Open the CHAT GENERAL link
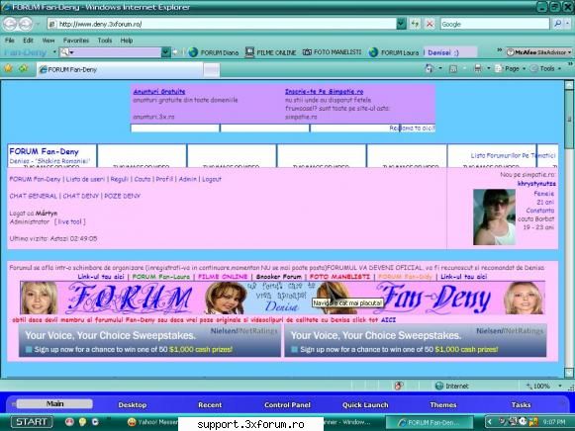The width and height of the screenshot is (575, 431). (34, 196)
